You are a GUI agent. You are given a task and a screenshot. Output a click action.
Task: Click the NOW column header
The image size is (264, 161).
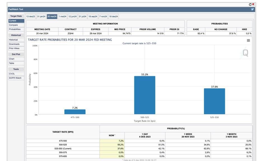tap(112, 136)
